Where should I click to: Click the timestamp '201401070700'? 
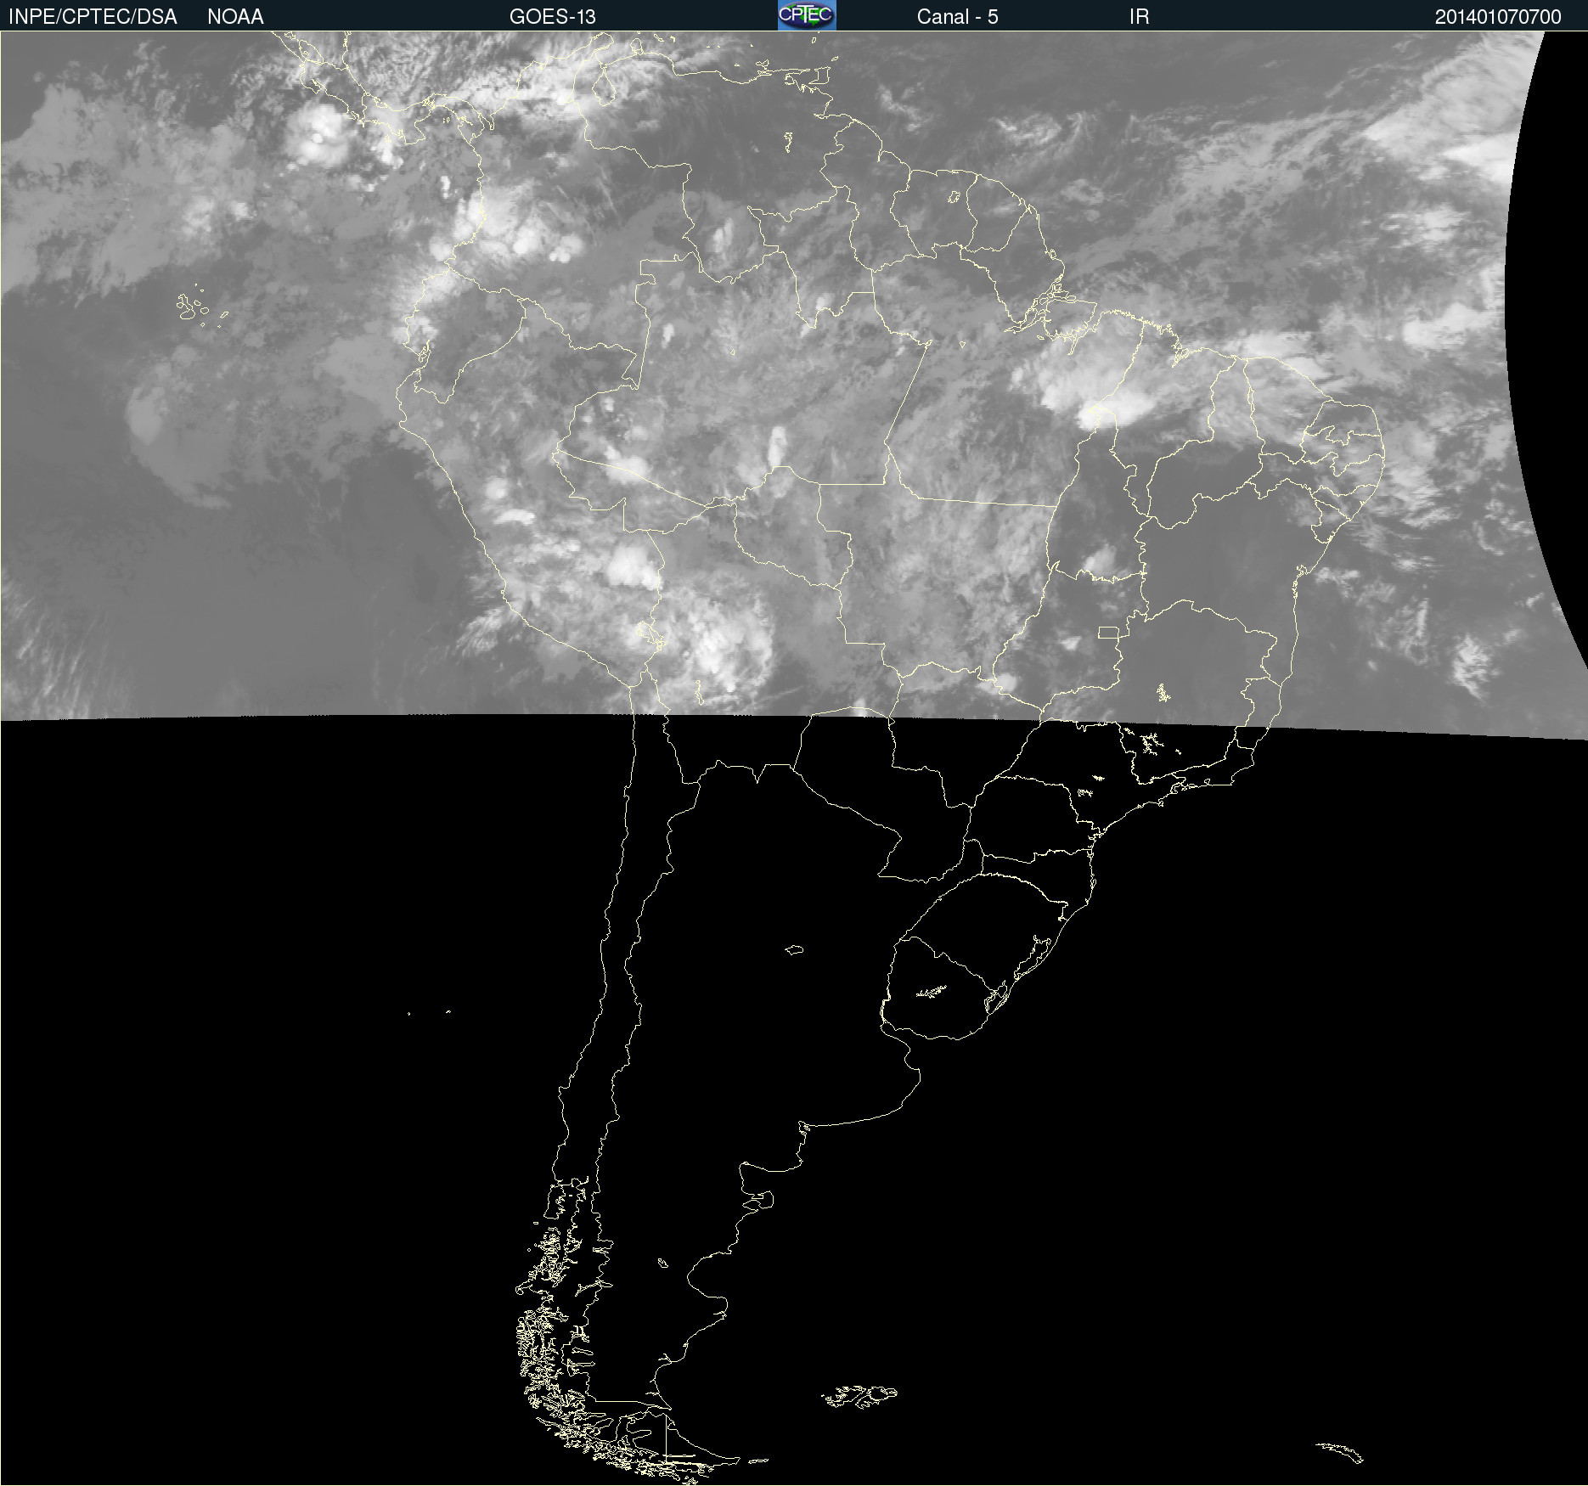point(1498,17)
